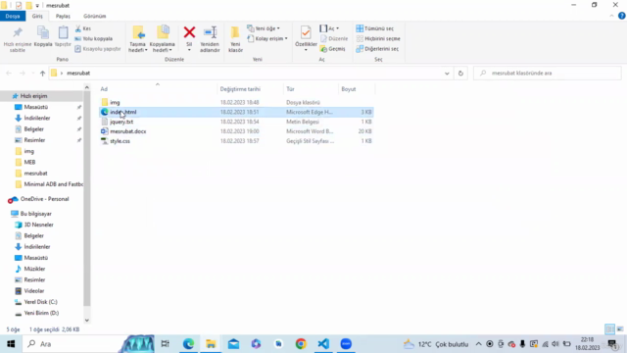
Task: Open pinned Masaüstü under Hızlı erişim
Action: (36, 107)
